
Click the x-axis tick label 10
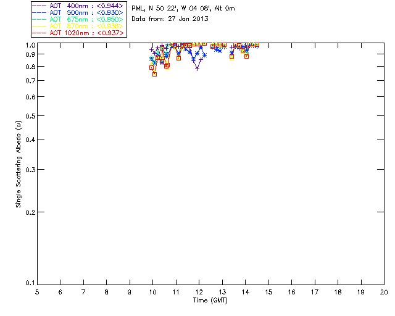[152, 292]
